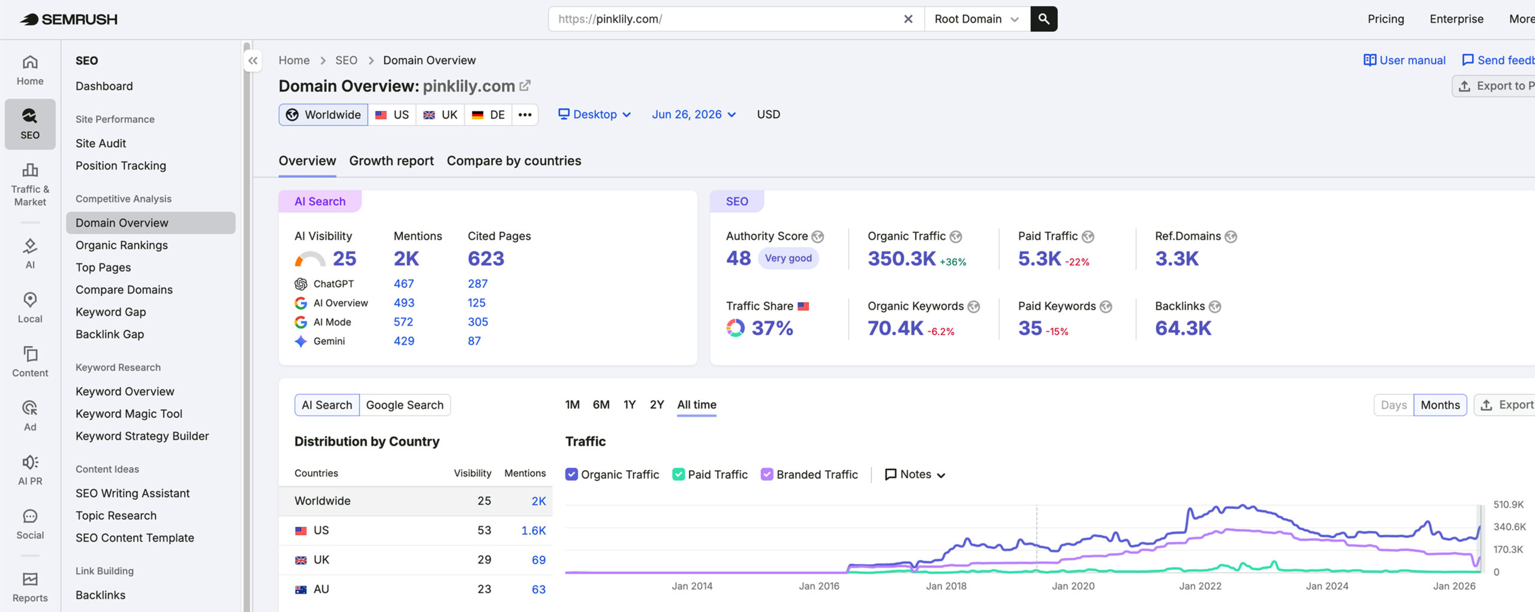Click the traffic chart right-edge handle
Screen dimensions: 1535x612
tap(1479, 539)
